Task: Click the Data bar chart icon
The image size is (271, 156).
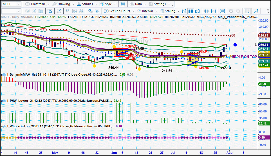Action: tap(132, 4)
